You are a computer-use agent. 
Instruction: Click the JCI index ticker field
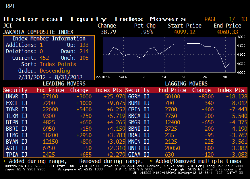click(7, 26)
